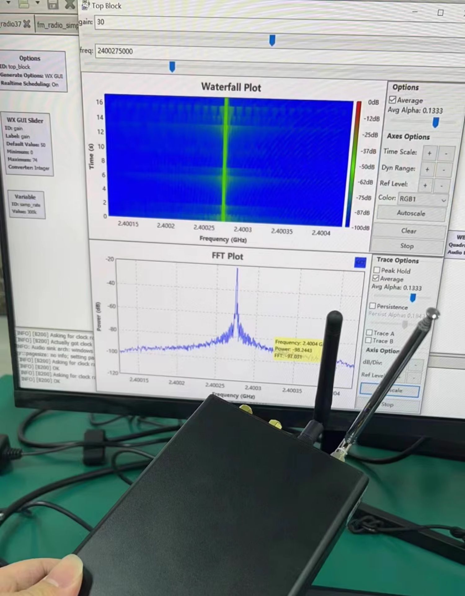Screen dimensions: 465x596
Task: Click the FFT Autoscale button
Action: click(389, 391)
